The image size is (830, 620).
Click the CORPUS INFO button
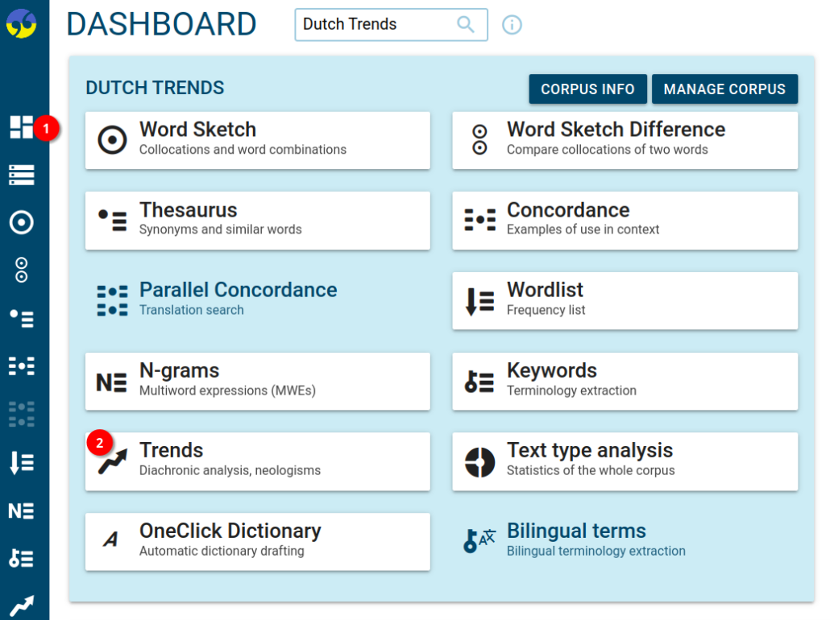point(587,89)
